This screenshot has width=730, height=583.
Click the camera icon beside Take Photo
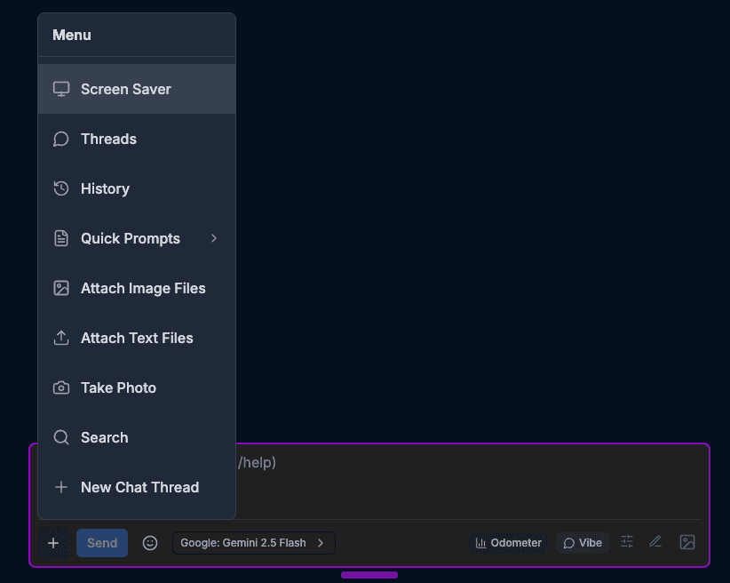(61, 387)
